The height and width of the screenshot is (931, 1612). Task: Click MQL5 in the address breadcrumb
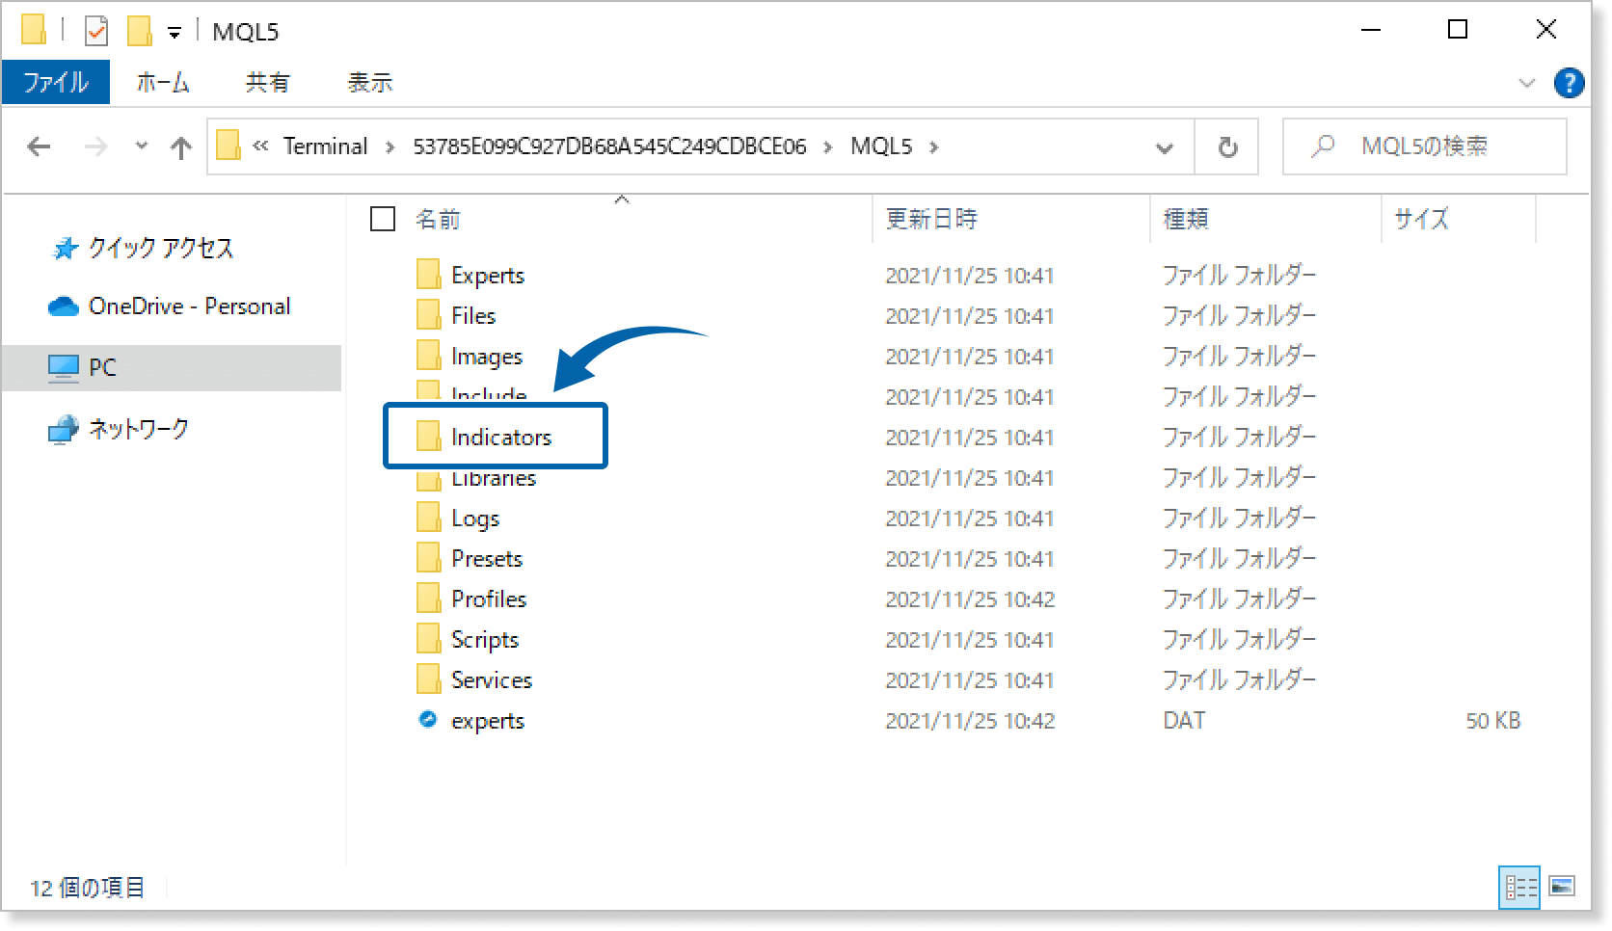click(881, 146)
